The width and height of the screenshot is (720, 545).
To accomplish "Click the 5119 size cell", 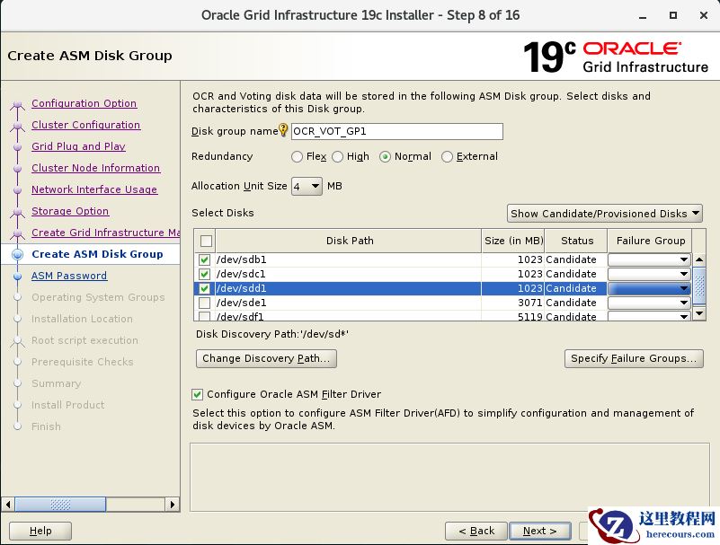I will point(513,316).
